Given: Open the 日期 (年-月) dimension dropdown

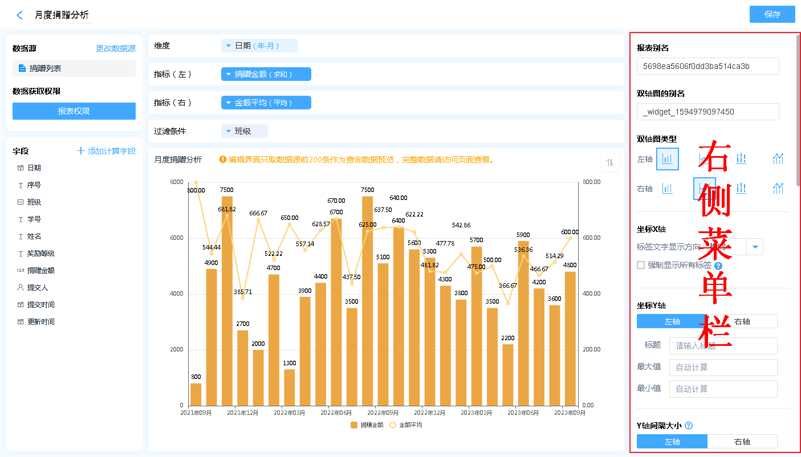Looking at the screenshot, I should [x=259, y=46].
